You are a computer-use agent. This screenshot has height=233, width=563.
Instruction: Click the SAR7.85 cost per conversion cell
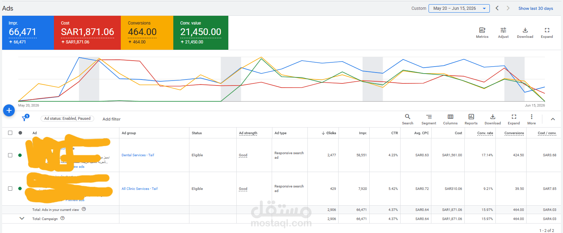[x=550, y=189]
